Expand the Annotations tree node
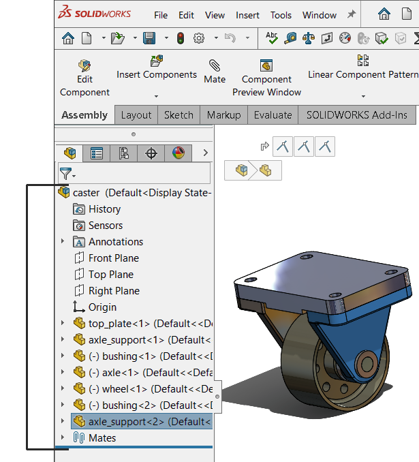Screen dimensions: 419x462 63,242
